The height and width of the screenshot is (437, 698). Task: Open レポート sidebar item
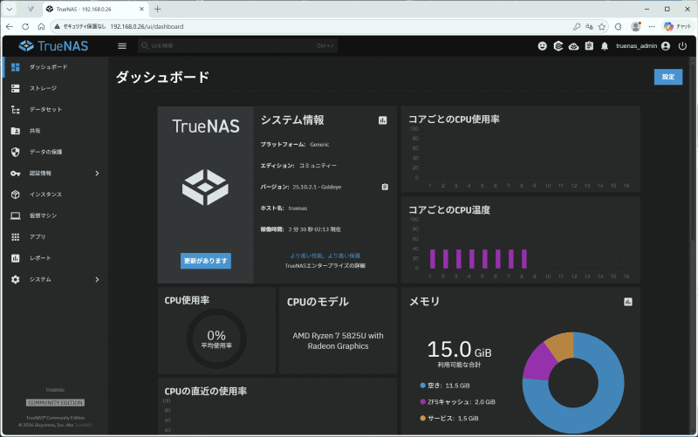click(x=55, y=258)
